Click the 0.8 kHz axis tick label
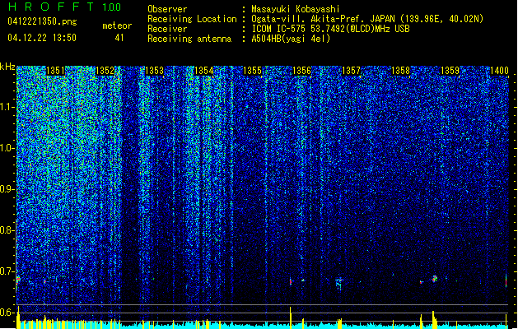This screenshot has height=329, width=518. (x=7, y=230)
